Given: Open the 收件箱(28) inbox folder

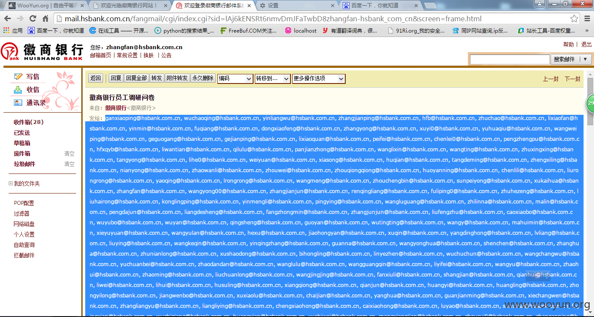Looking at the screenshot, I should click(29, 122).
